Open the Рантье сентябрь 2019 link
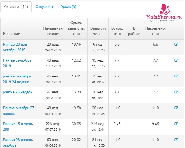The image size is (185, 148). point(17,63)
